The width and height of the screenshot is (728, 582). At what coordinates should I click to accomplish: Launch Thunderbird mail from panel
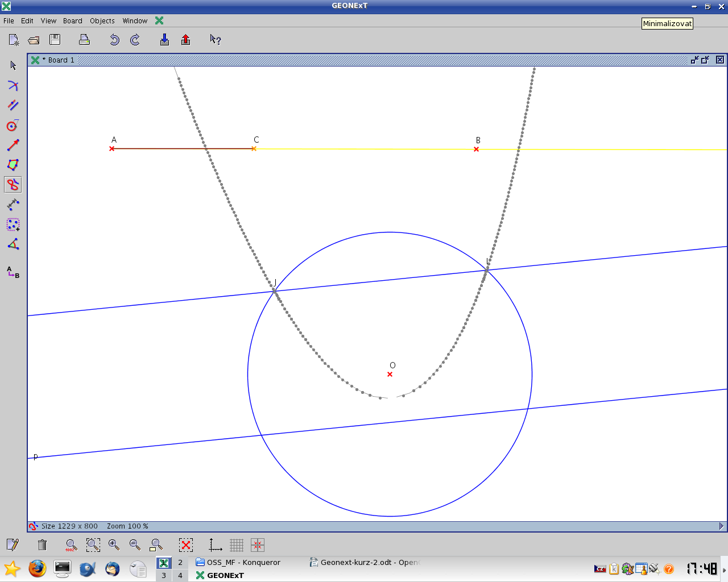coord(113,568)
